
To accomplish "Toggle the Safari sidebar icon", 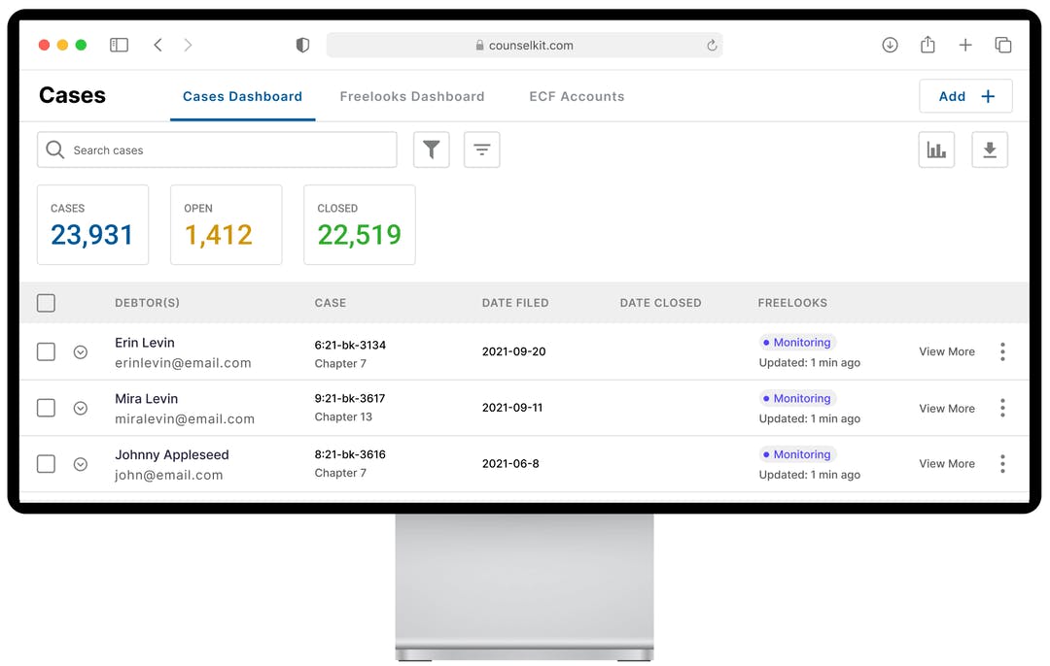I will tap(119, 45).
